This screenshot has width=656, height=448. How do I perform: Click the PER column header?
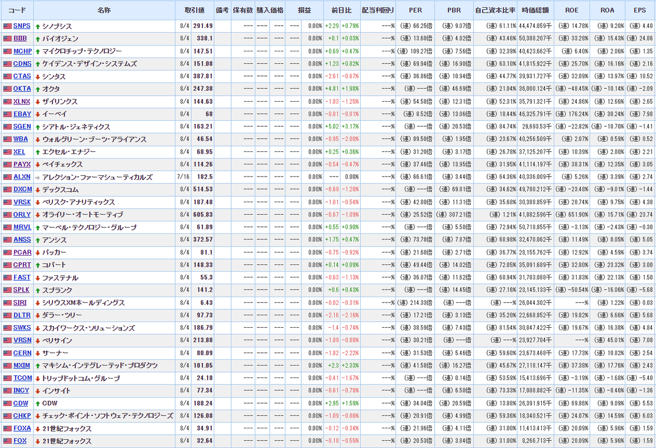[x=415, y=10]
